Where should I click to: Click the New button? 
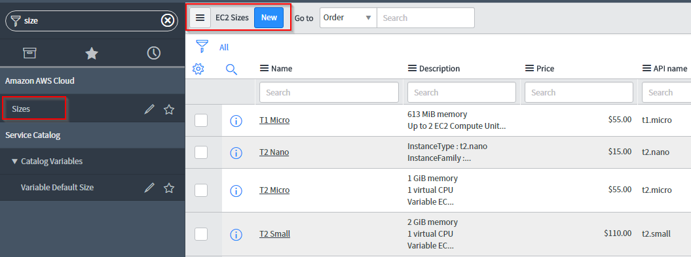pyautogui.click(x=269, y=18)
